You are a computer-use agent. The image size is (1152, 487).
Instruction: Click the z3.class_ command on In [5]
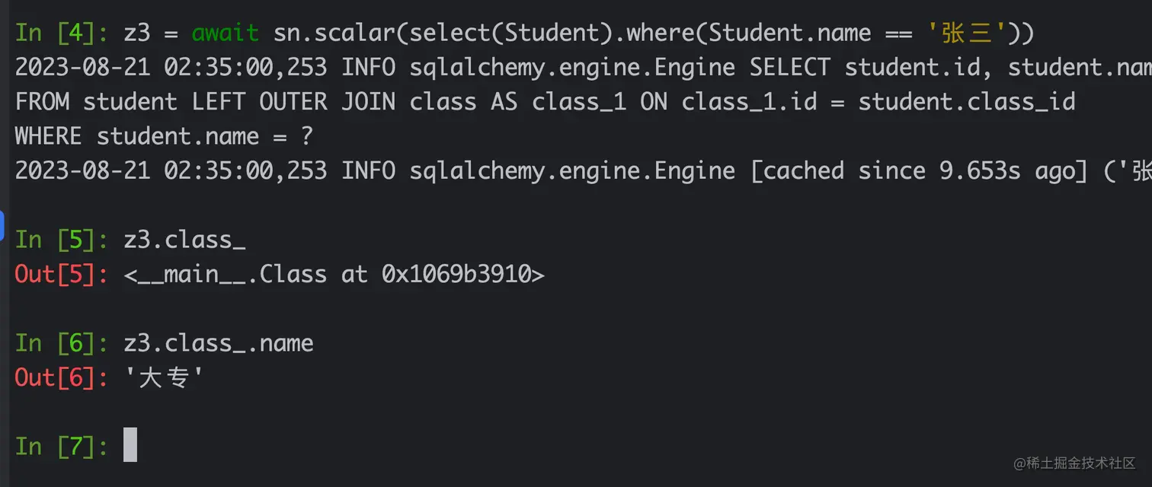coord(184,240)
